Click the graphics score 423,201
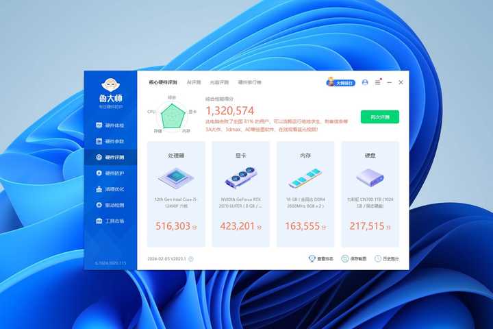Screen dimensions: 493x329 pyautogui.click(x=238, y=226)
